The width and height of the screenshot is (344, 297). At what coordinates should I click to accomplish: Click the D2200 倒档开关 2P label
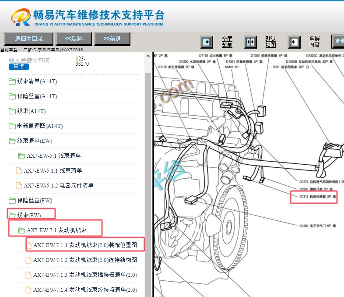point(316,189)
